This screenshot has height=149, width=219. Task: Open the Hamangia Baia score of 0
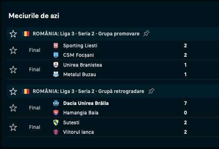pyautogui.click(x=185, y=112)
